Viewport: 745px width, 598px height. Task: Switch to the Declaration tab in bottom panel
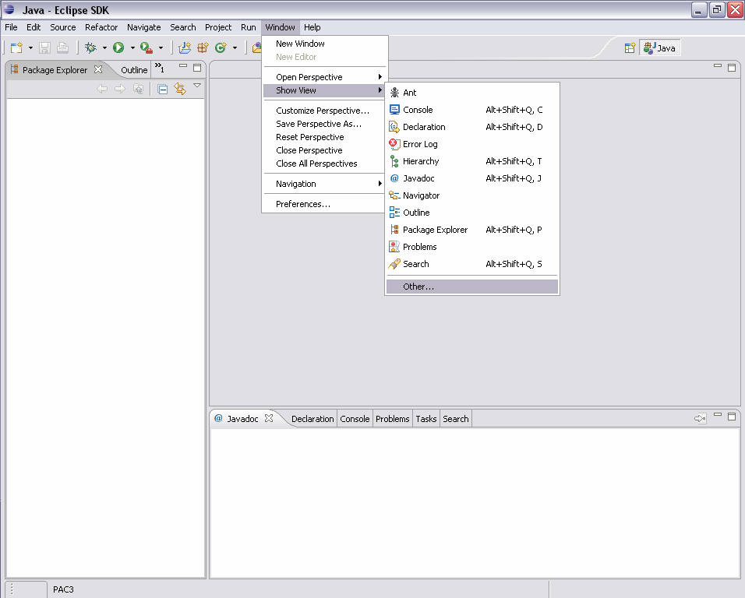click(x=312, y=419)
